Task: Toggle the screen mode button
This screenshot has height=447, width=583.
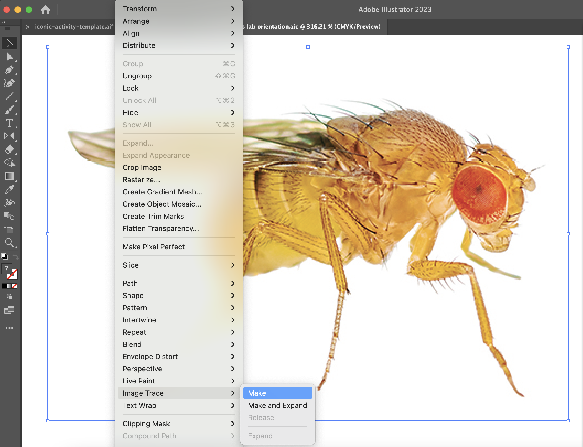Action: [9, 310]
